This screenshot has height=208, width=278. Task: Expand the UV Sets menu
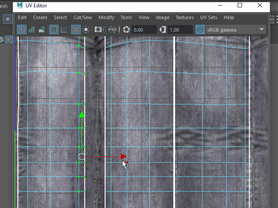point(208,17)
